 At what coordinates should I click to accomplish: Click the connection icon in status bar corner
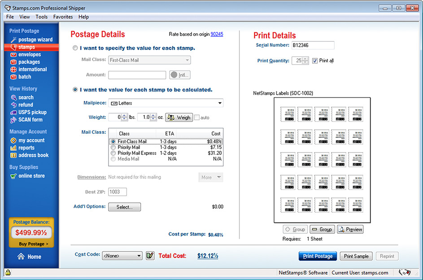click(405, 272)
